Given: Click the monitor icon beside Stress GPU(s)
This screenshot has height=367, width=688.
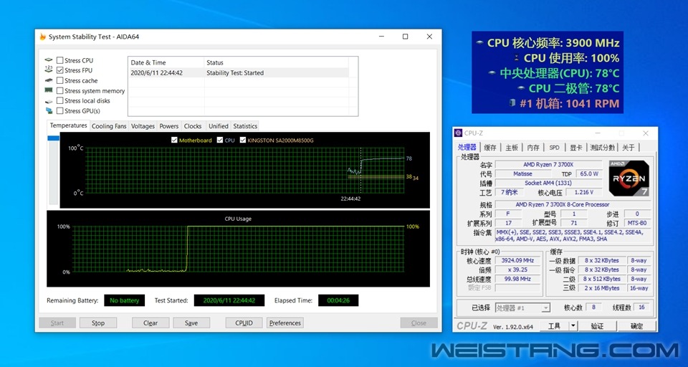Looking at the screenshot, I should tap(49, 110).
